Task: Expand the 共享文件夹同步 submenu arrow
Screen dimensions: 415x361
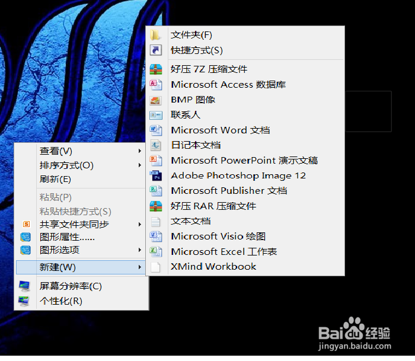Action: coord(140,225)
